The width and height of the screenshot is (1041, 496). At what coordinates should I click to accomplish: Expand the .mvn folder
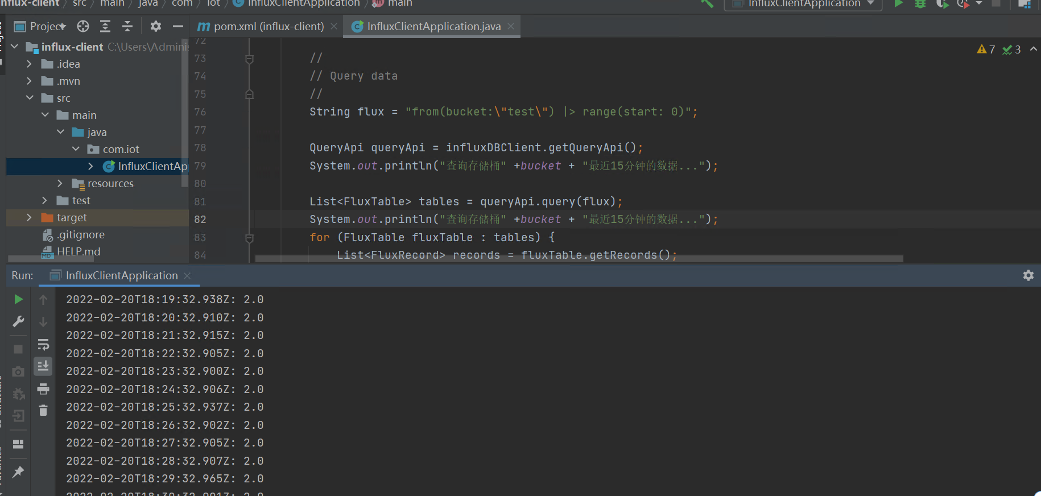point(30,81)
